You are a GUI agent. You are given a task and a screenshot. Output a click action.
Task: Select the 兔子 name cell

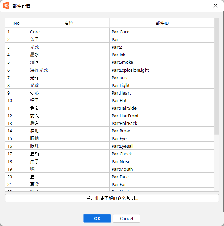(x=69, y=39)
